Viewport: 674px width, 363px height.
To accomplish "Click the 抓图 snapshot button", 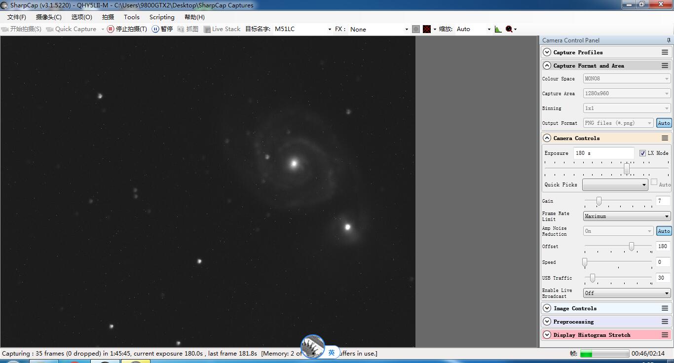I will pyautogui.click(x=188, y=29).
